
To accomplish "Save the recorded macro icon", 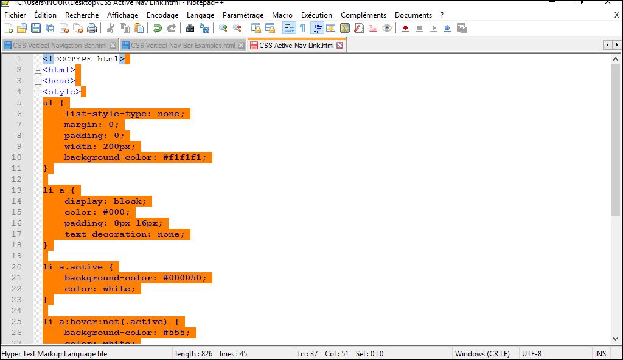I will pyautogui.click(x=461, y=28).
